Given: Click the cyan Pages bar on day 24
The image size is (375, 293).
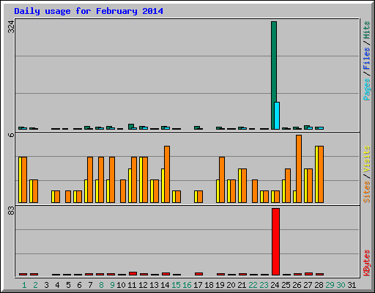Looking at the screenshot, I should [277, 116].
